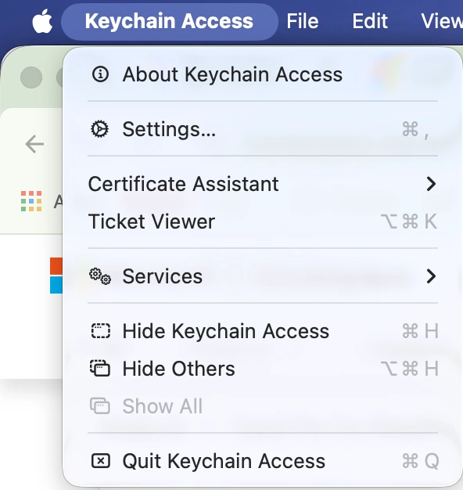Open the File menu
Image resolution: width=463 pixels, height=490 pixels.
coord(303,21)
